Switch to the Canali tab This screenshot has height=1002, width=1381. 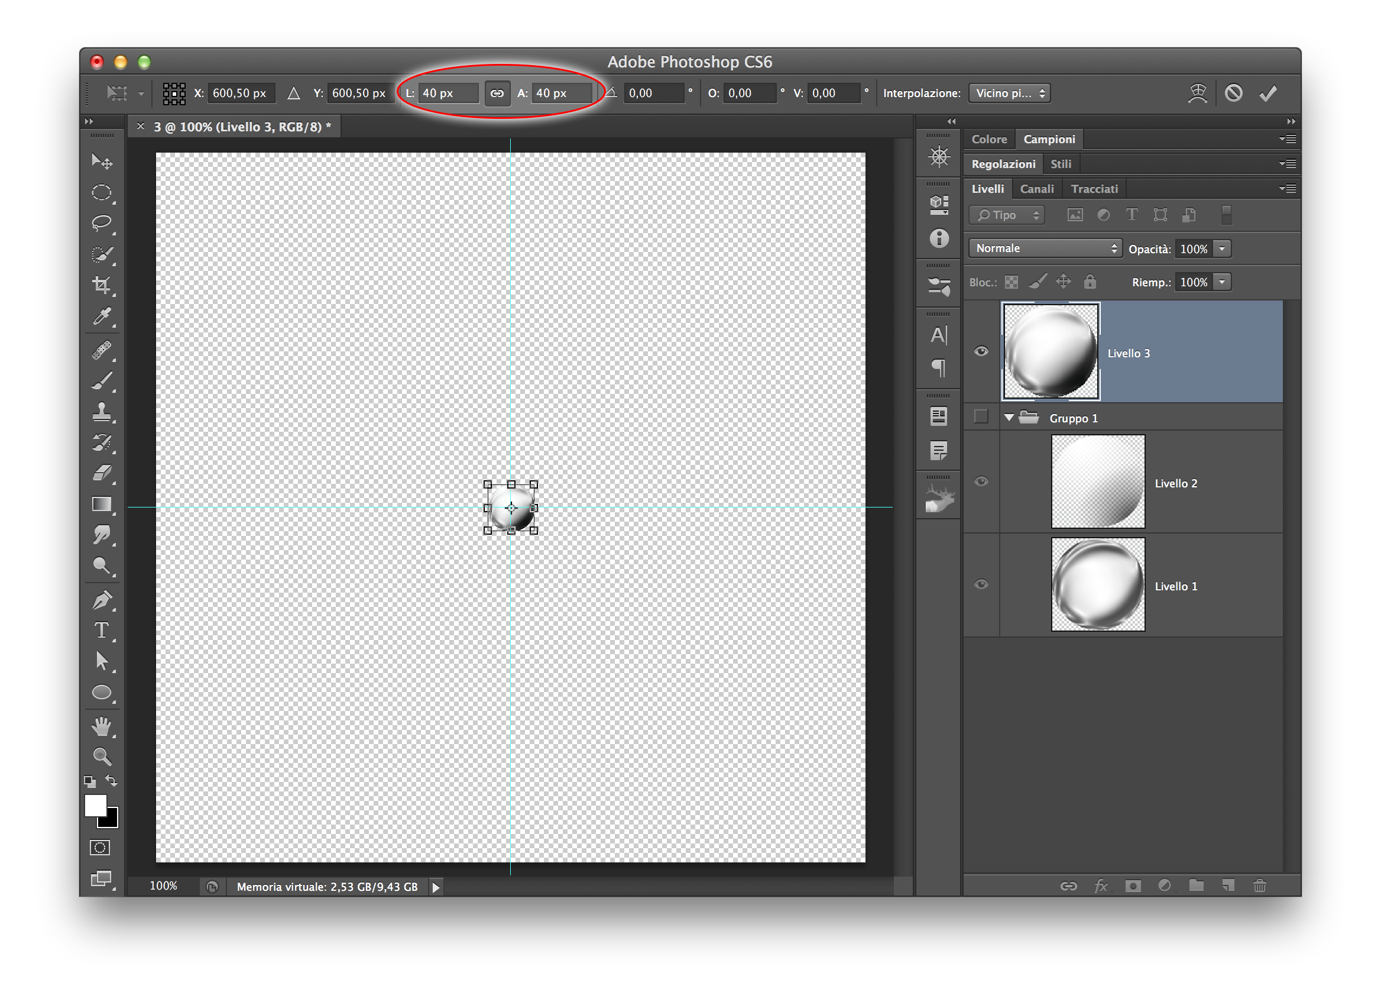(1036, 189)
